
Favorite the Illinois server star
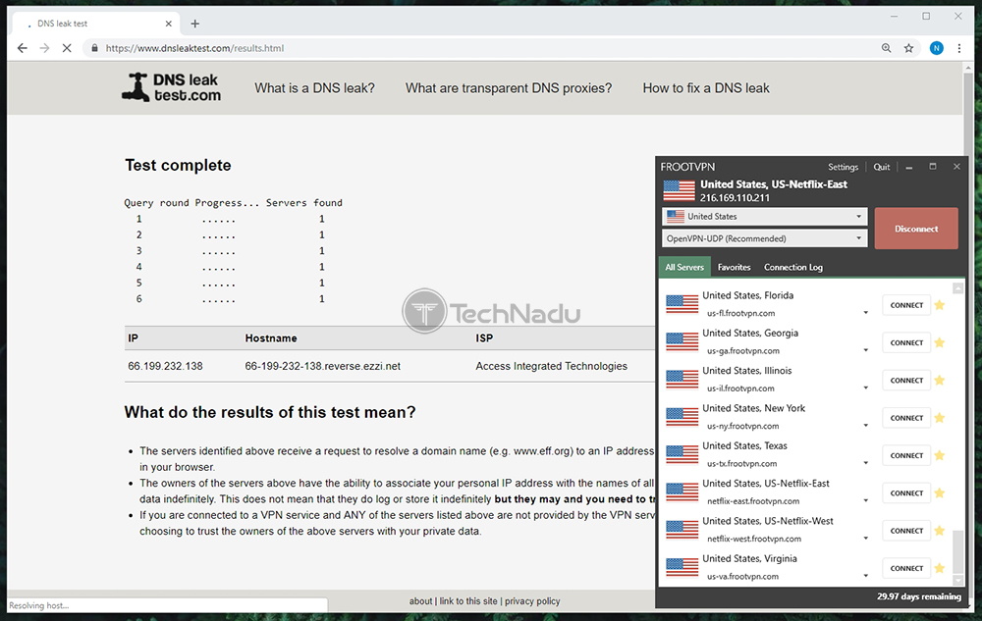tap(940, 381)
